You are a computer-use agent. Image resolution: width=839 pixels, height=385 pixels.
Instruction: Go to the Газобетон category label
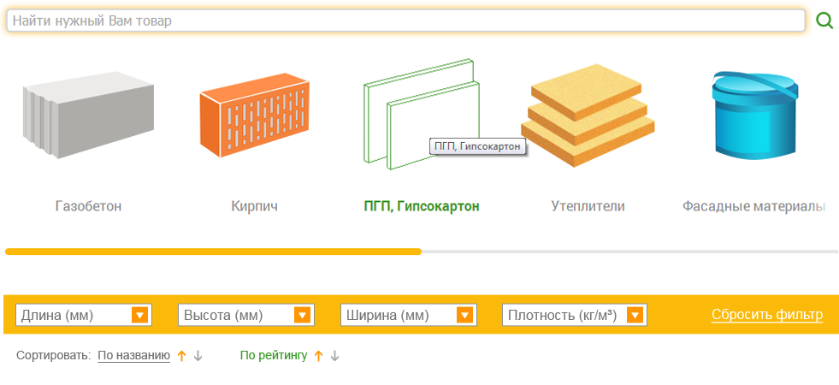pyautogui.click(x=88, y=206)
